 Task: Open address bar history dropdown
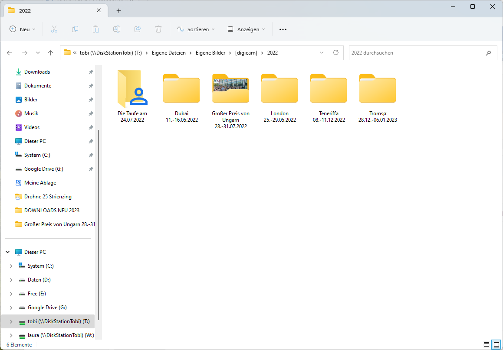[x=322, y=52]
